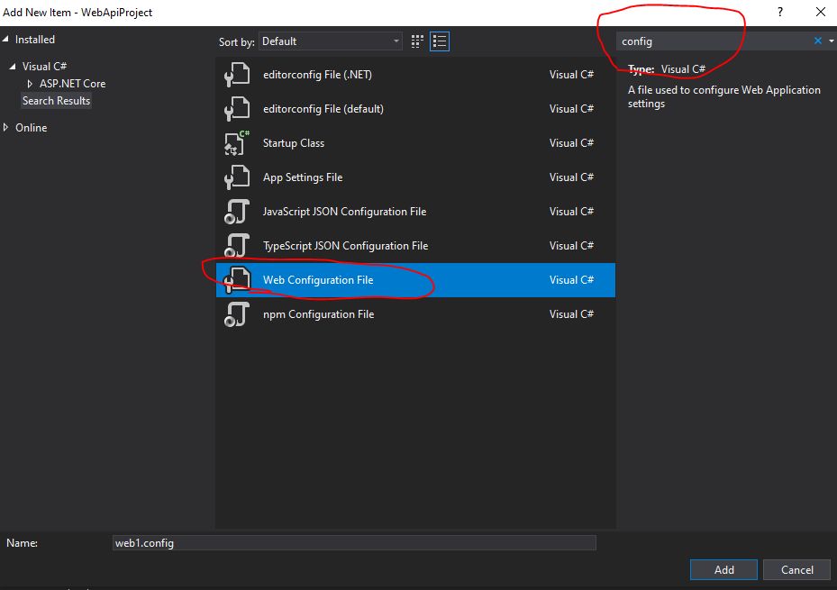Image resolution: width=837 pixels, height=590 pixels.
Task: Collapse the Installed tree node
Action: (6, 39)
